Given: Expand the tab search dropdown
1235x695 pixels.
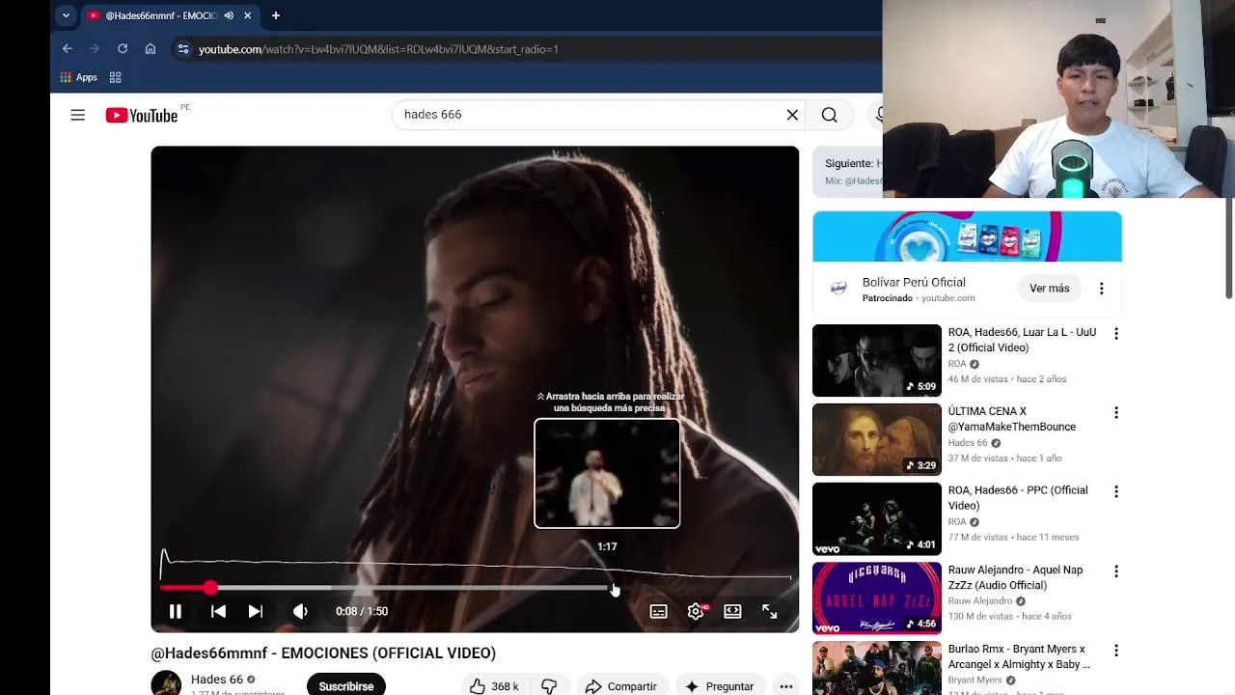Looking at the screenshot, I should [x=66, y=15].
